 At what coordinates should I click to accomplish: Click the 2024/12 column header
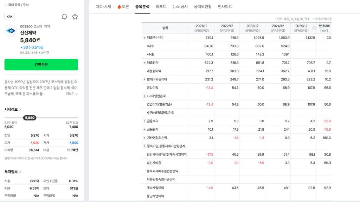click(278, 28)
